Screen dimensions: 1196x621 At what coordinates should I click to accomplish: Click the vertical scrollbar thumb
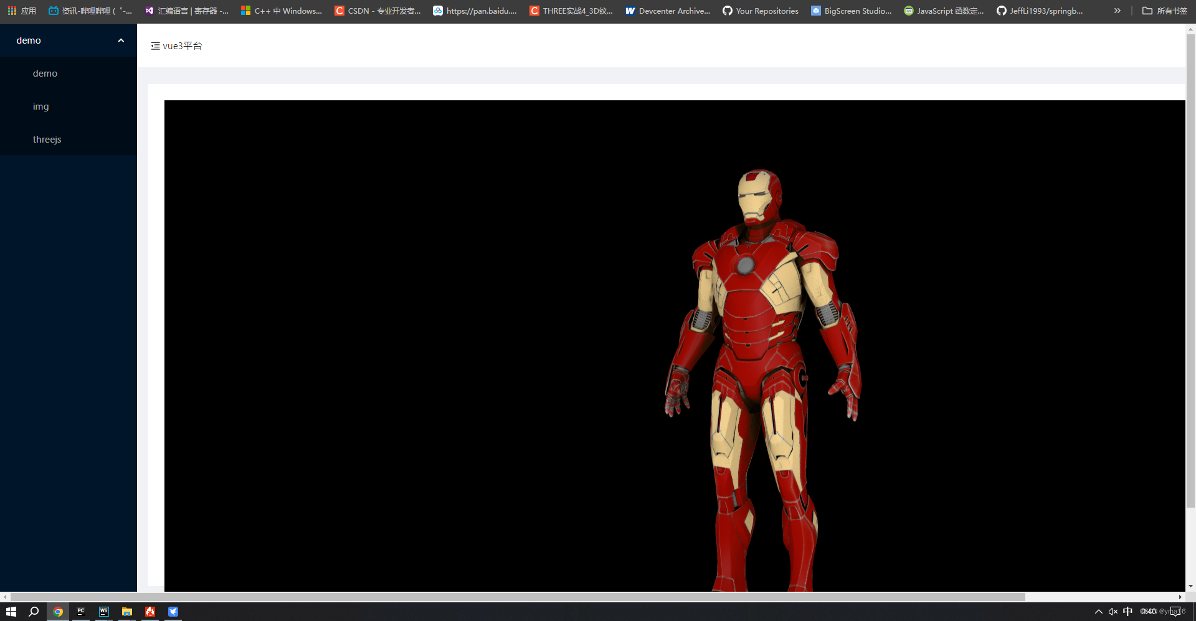1190,270
